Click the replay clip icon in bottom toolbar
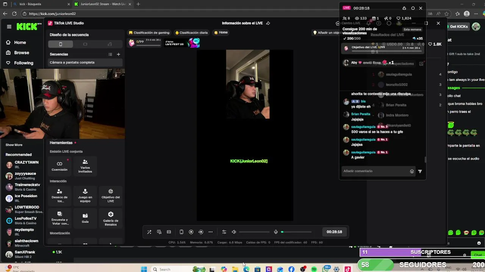Viewport: 485px width, 272px height. [x=201, y=232]
